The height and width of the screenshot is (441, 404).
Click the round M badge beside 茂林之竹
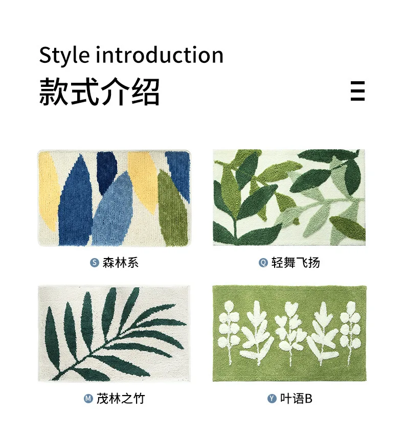[x=88, y=399]
